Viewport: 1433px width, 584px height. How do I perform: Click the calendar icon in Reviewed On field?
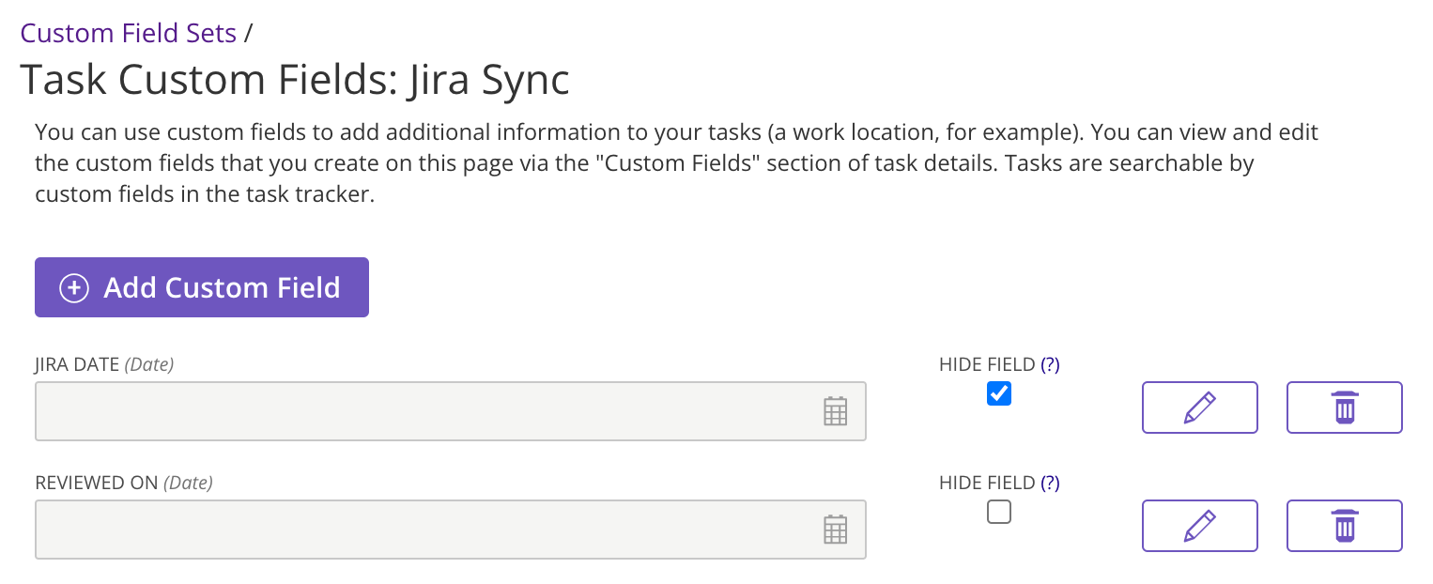point(835,530)
